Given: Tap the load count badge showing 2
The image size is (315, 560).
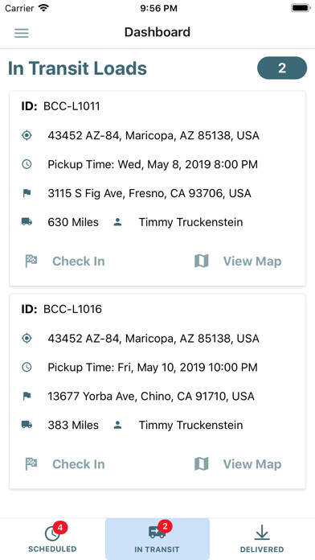Looking at the screenshot, I should pos(282,68).
